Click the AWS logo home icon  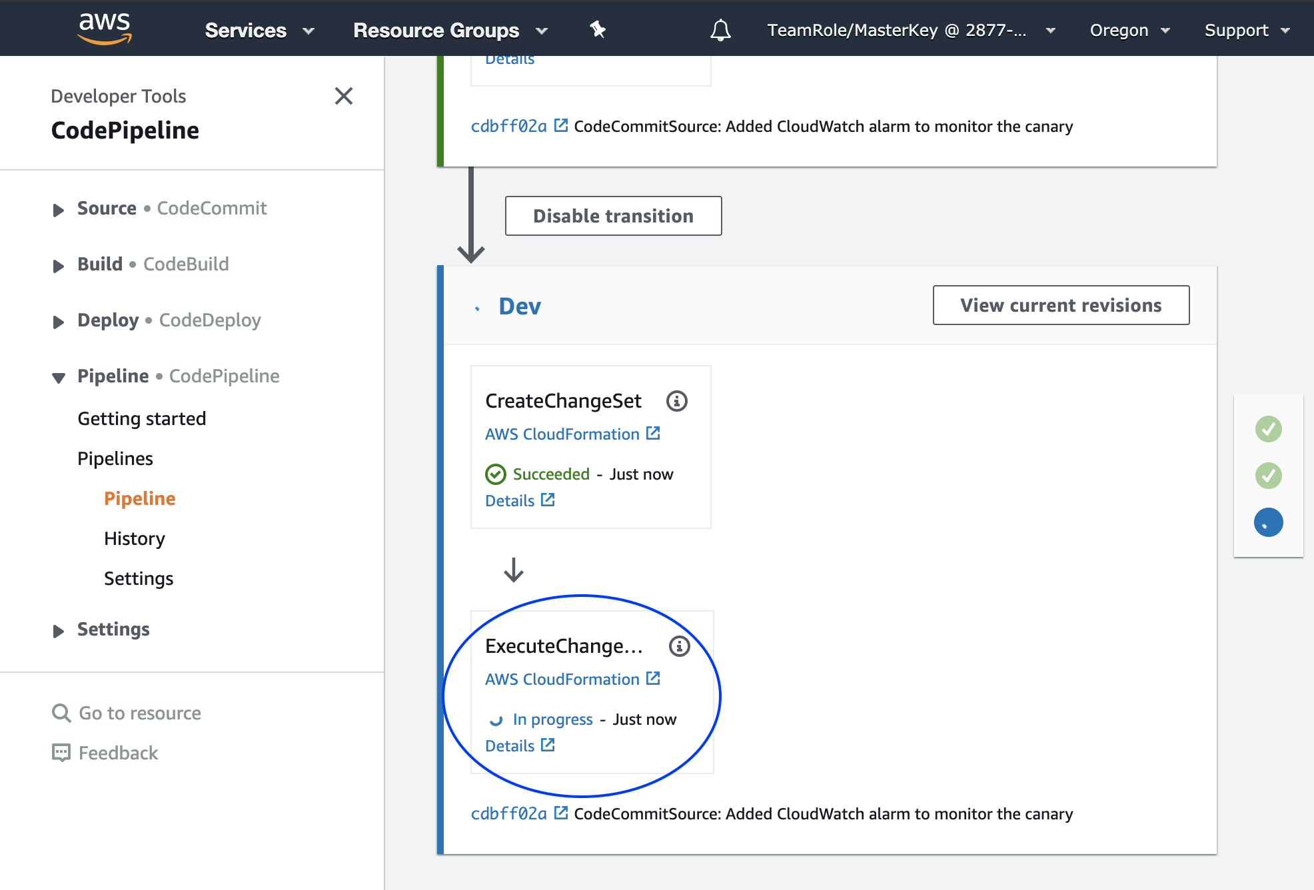(x=105, y=29)
